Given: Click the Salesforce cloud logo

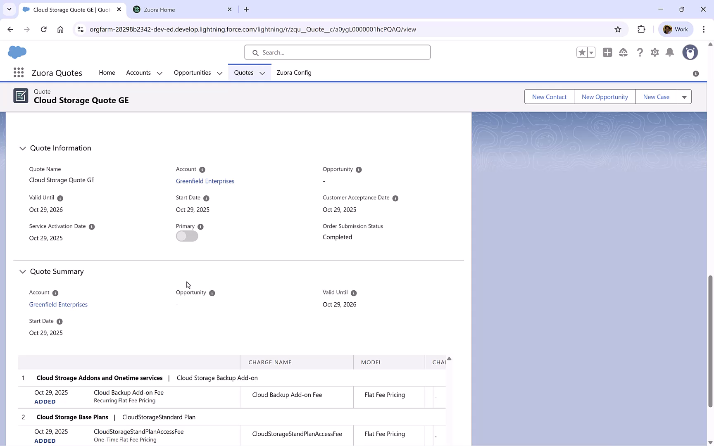Looking at the screenshot, I should (17, 52).
